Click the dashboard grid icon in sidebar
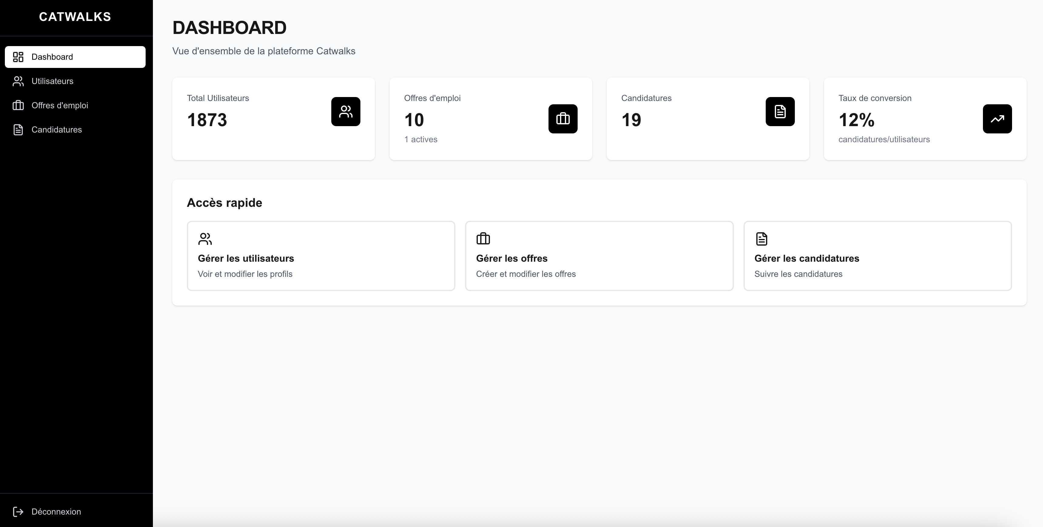 pyautogui.click(x=18, y=57)
